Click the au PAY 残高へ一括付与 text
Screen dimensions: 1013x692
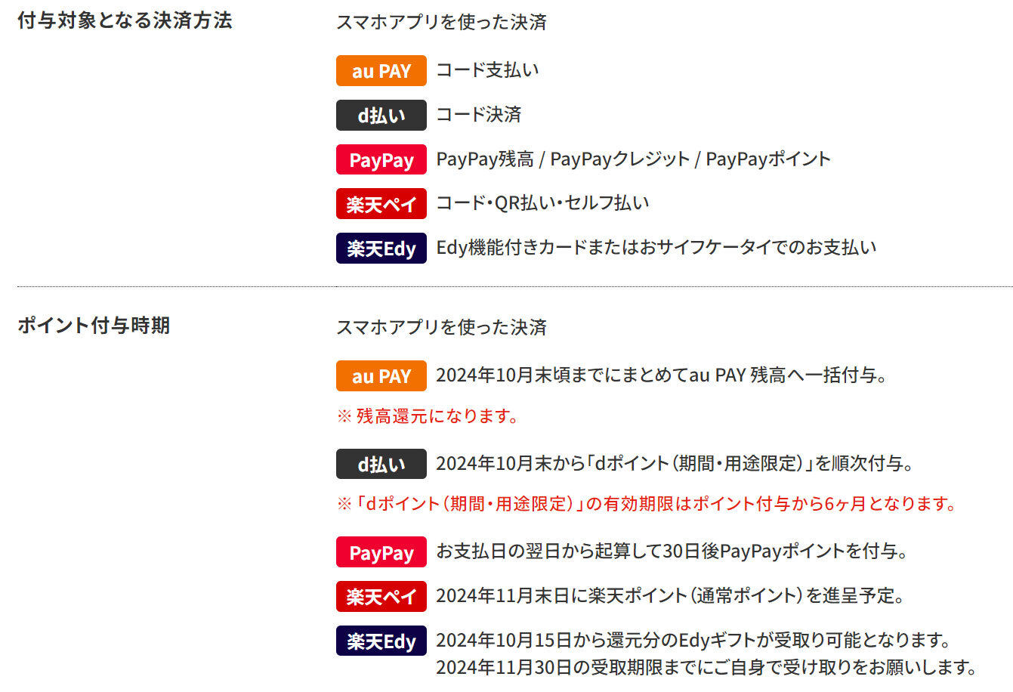(660, 375)
